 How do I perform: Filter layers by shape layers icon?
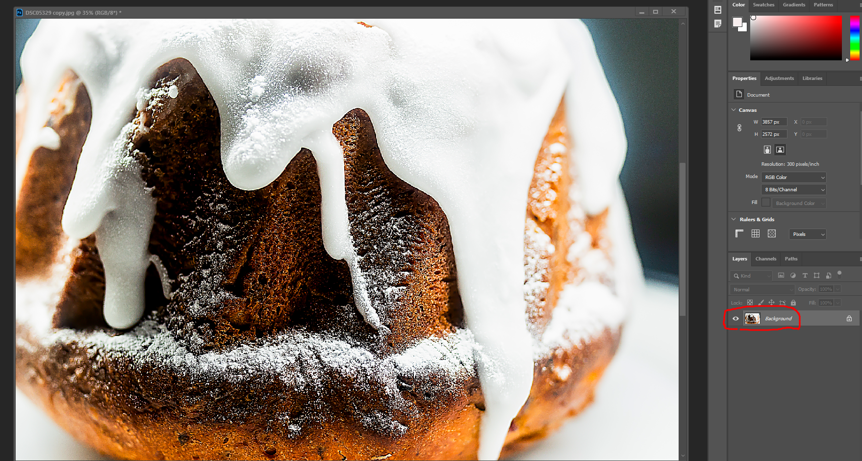click(816, 276)
